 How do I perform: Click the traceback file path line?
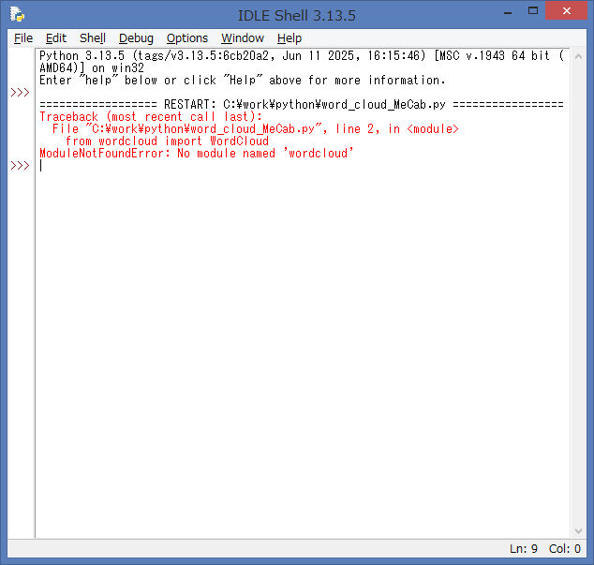pyautogui.click(x=255, y=128)
